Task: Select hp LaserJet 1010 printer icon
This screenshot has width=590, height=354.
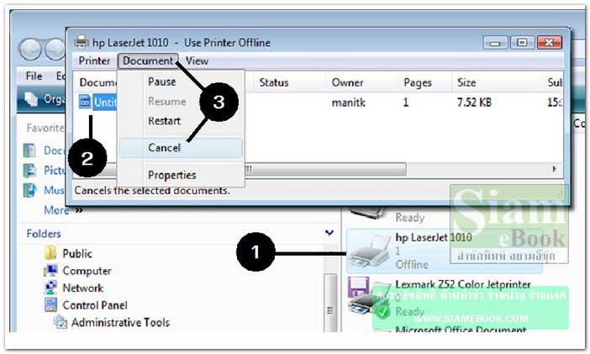Action: pos(369,251)
